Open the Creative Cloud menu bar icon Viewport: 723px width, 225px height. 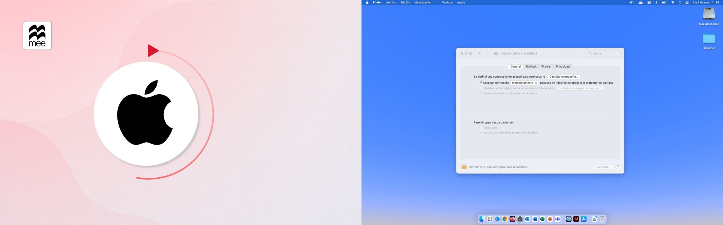[x=632, y=3]
